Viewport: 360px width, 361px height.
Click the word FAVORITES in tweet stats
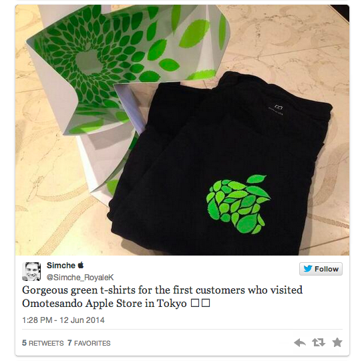pos(92,343)
